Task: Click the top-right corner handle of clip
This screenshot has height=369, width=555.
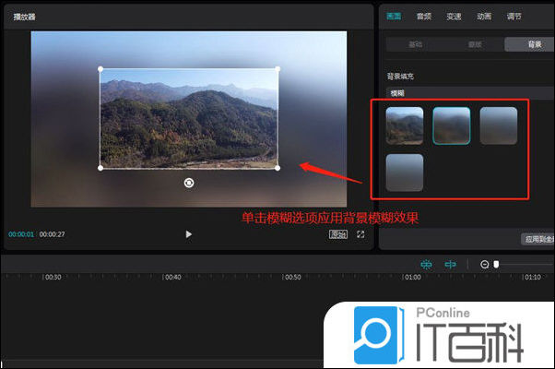Action: click(277, 69)
